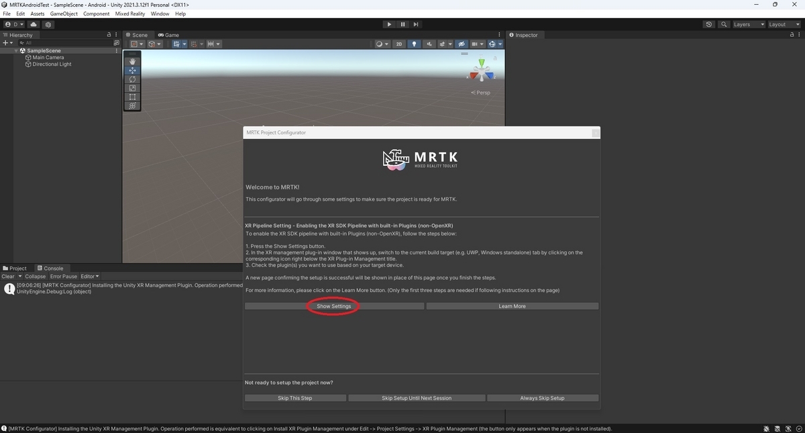Image resolution: width=805 pixels, height=433 pixels.
Task: Collapse SampleScene tree arrow
Action: 16,50
